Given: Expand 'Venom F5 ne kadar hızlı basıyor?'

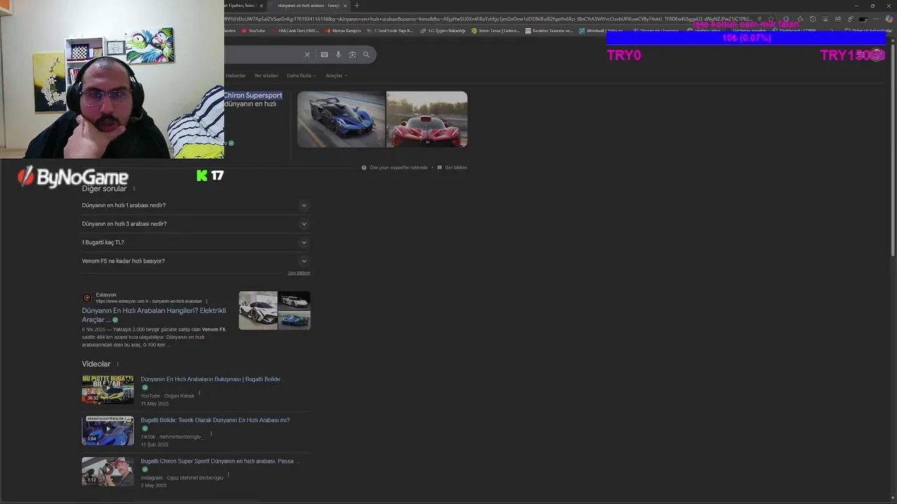Looking at the screenshot, I should (196, 261).
